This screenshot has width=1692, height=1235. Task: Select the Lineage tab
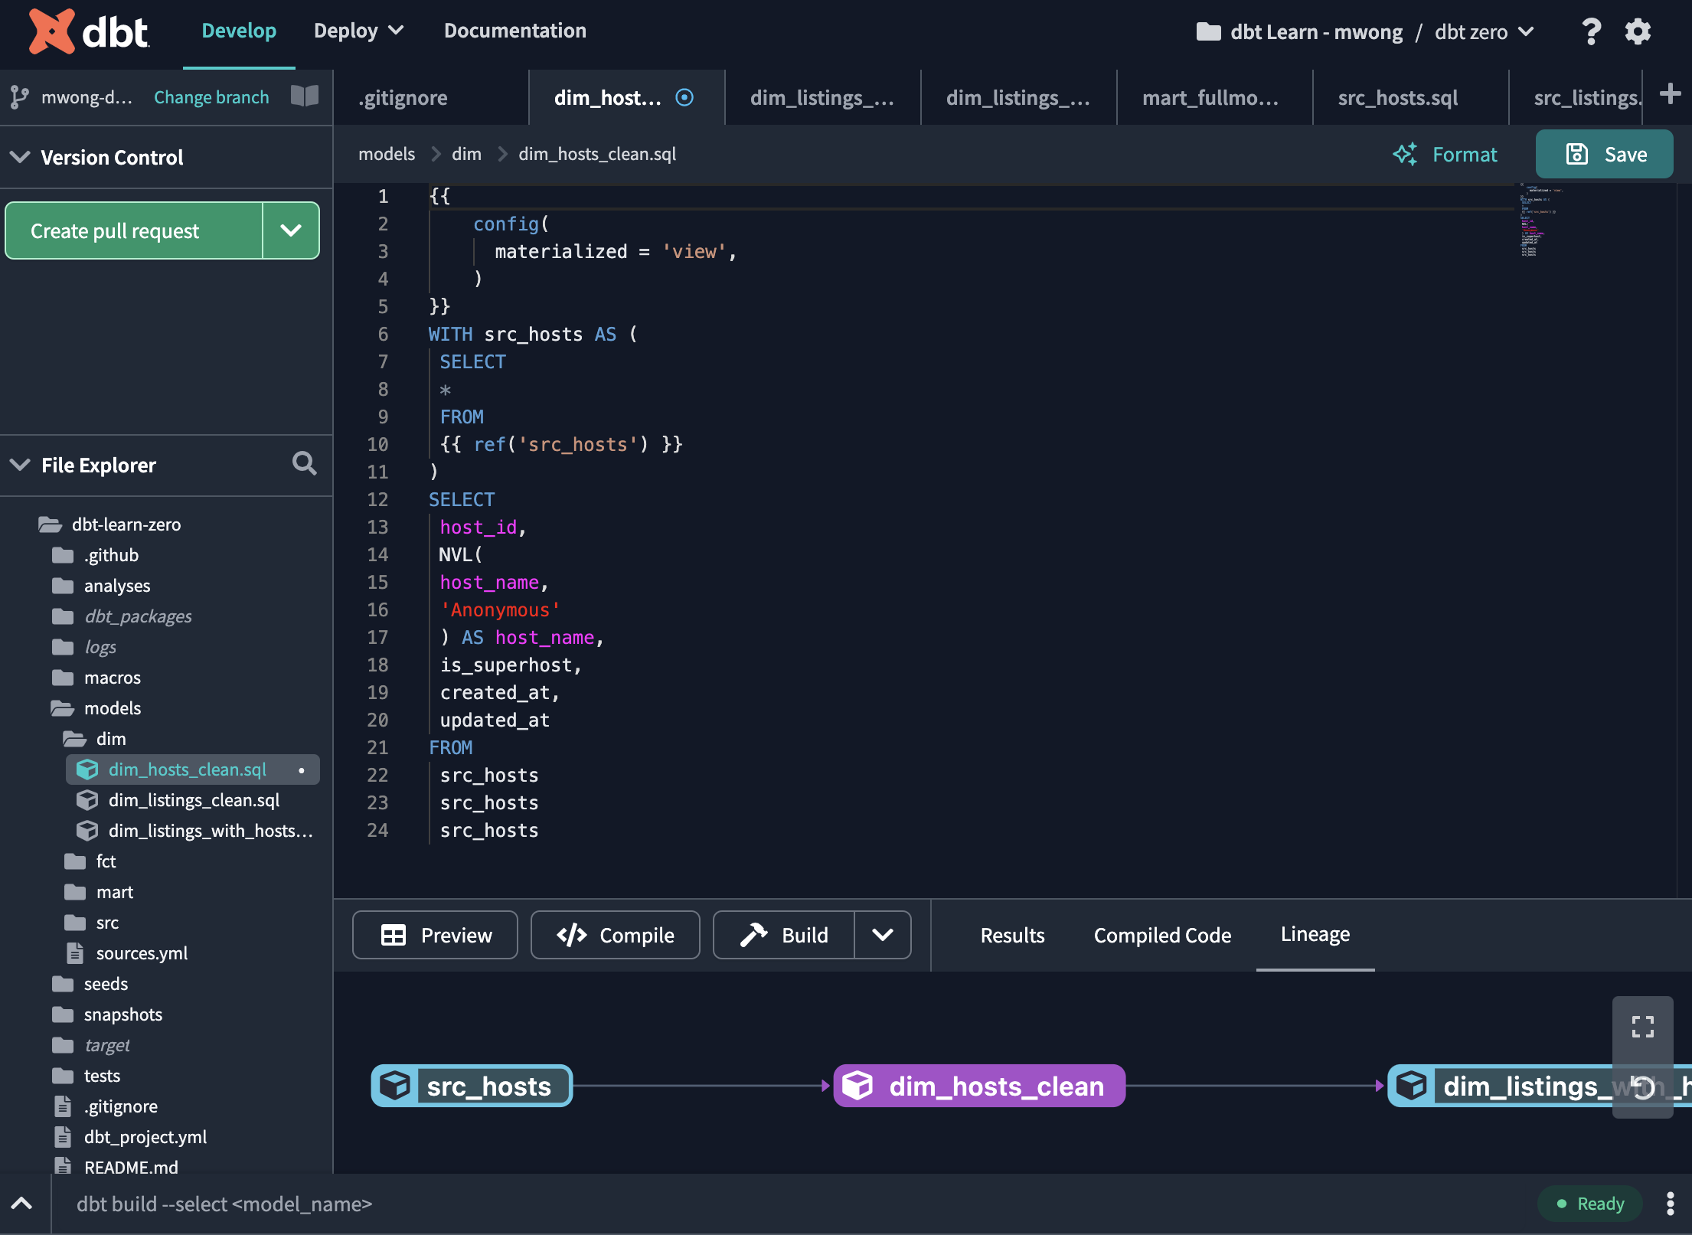click(1316, 933)
